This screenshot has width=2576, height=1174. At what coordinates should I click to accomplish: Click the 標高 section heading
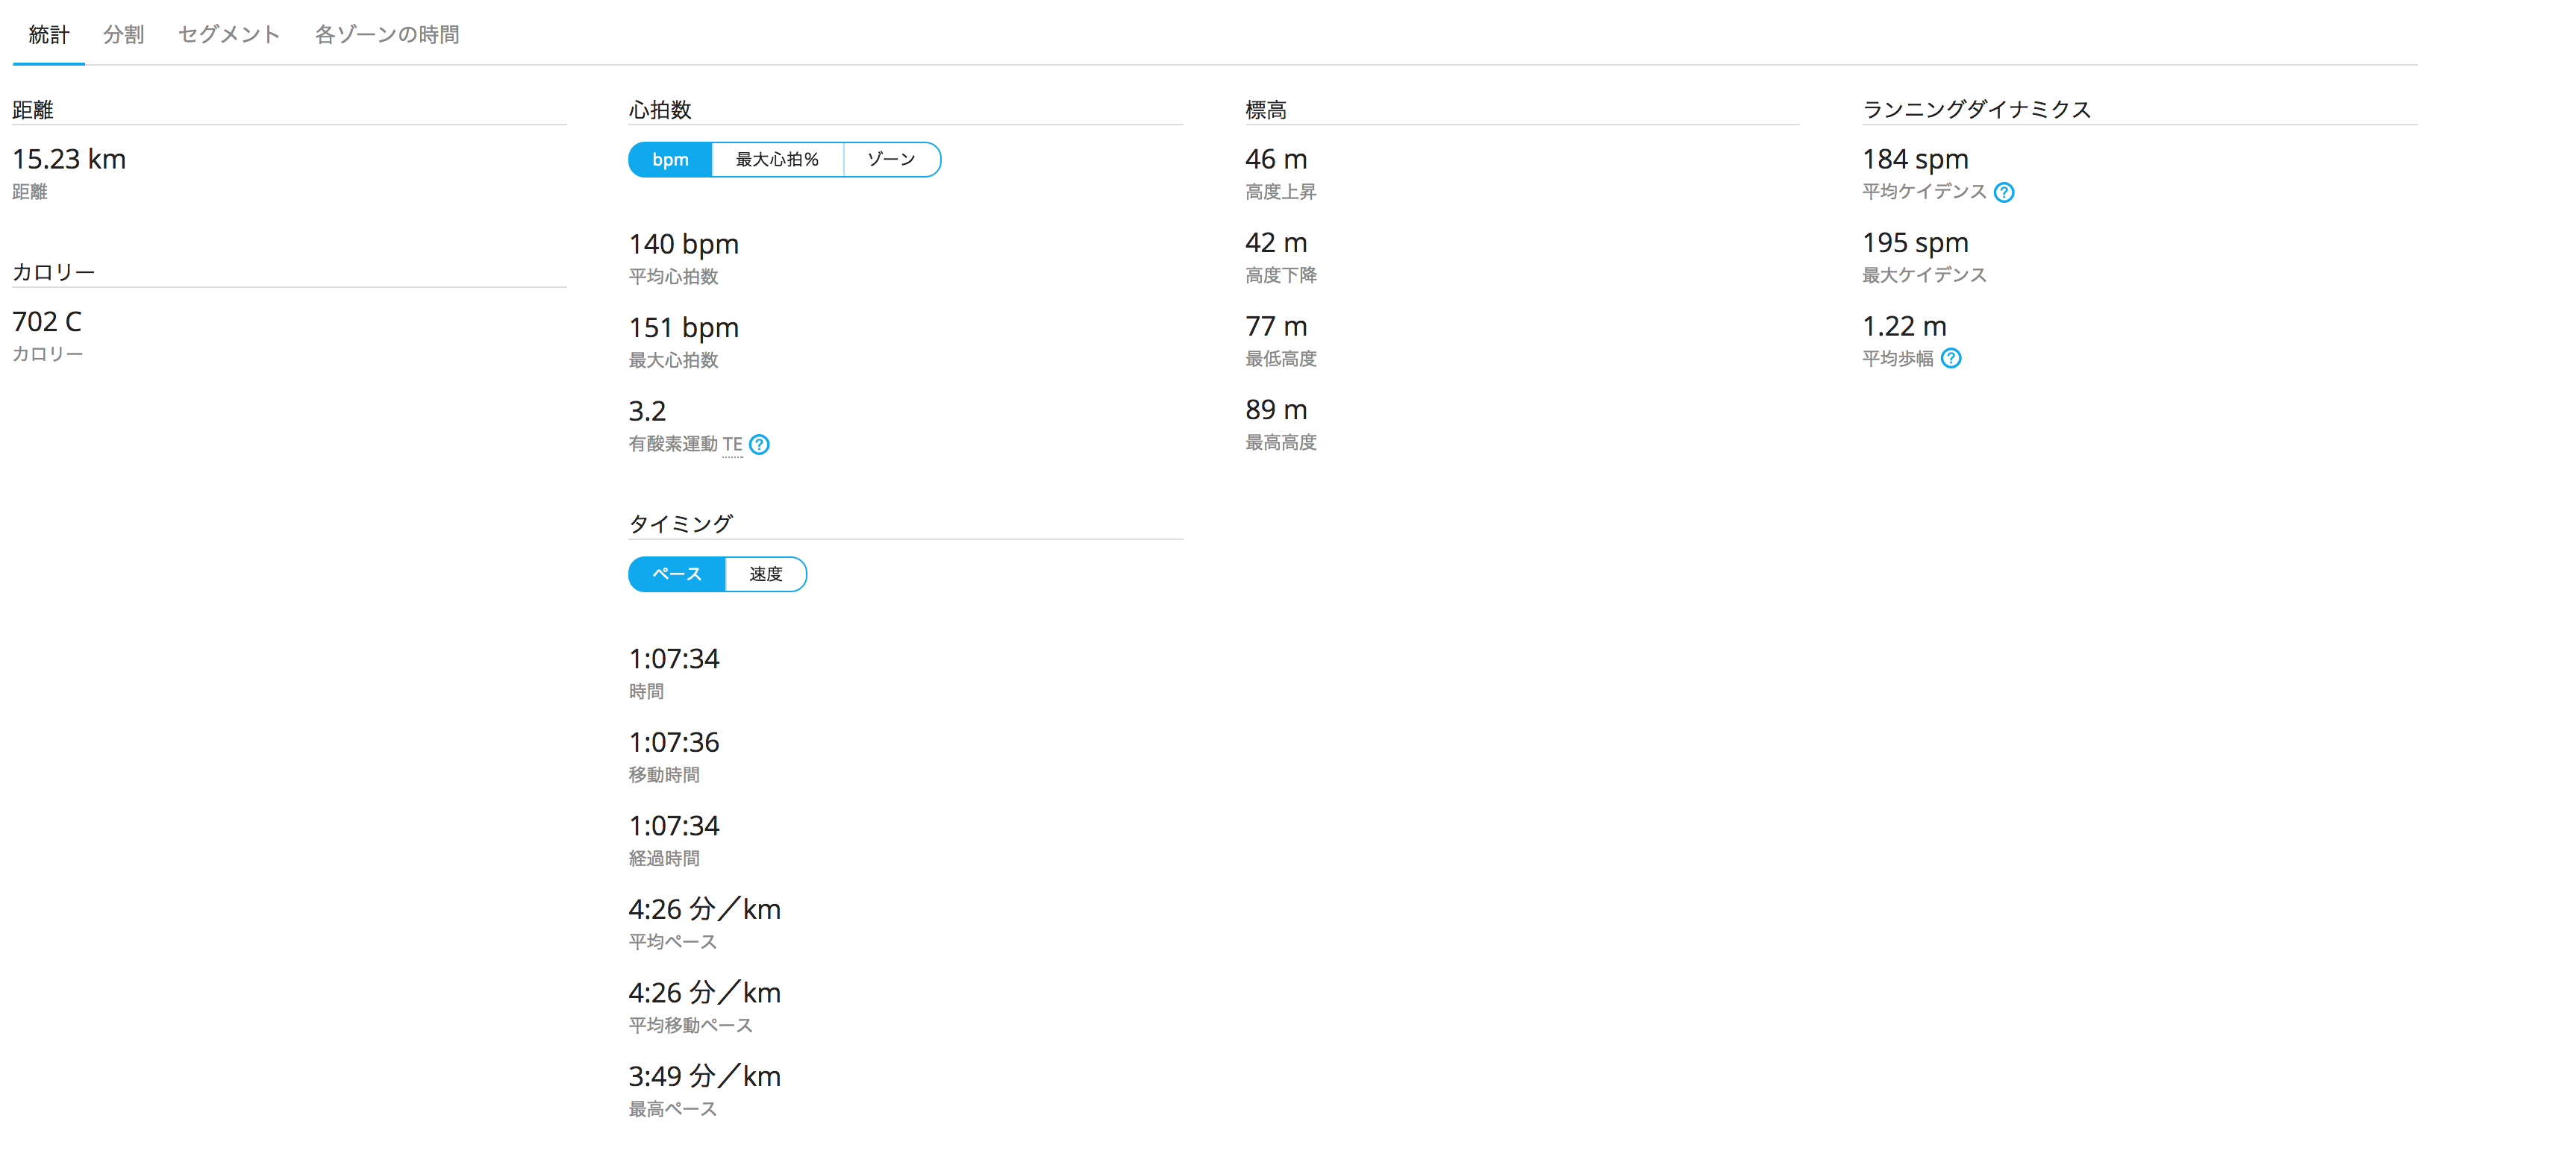1266,111
